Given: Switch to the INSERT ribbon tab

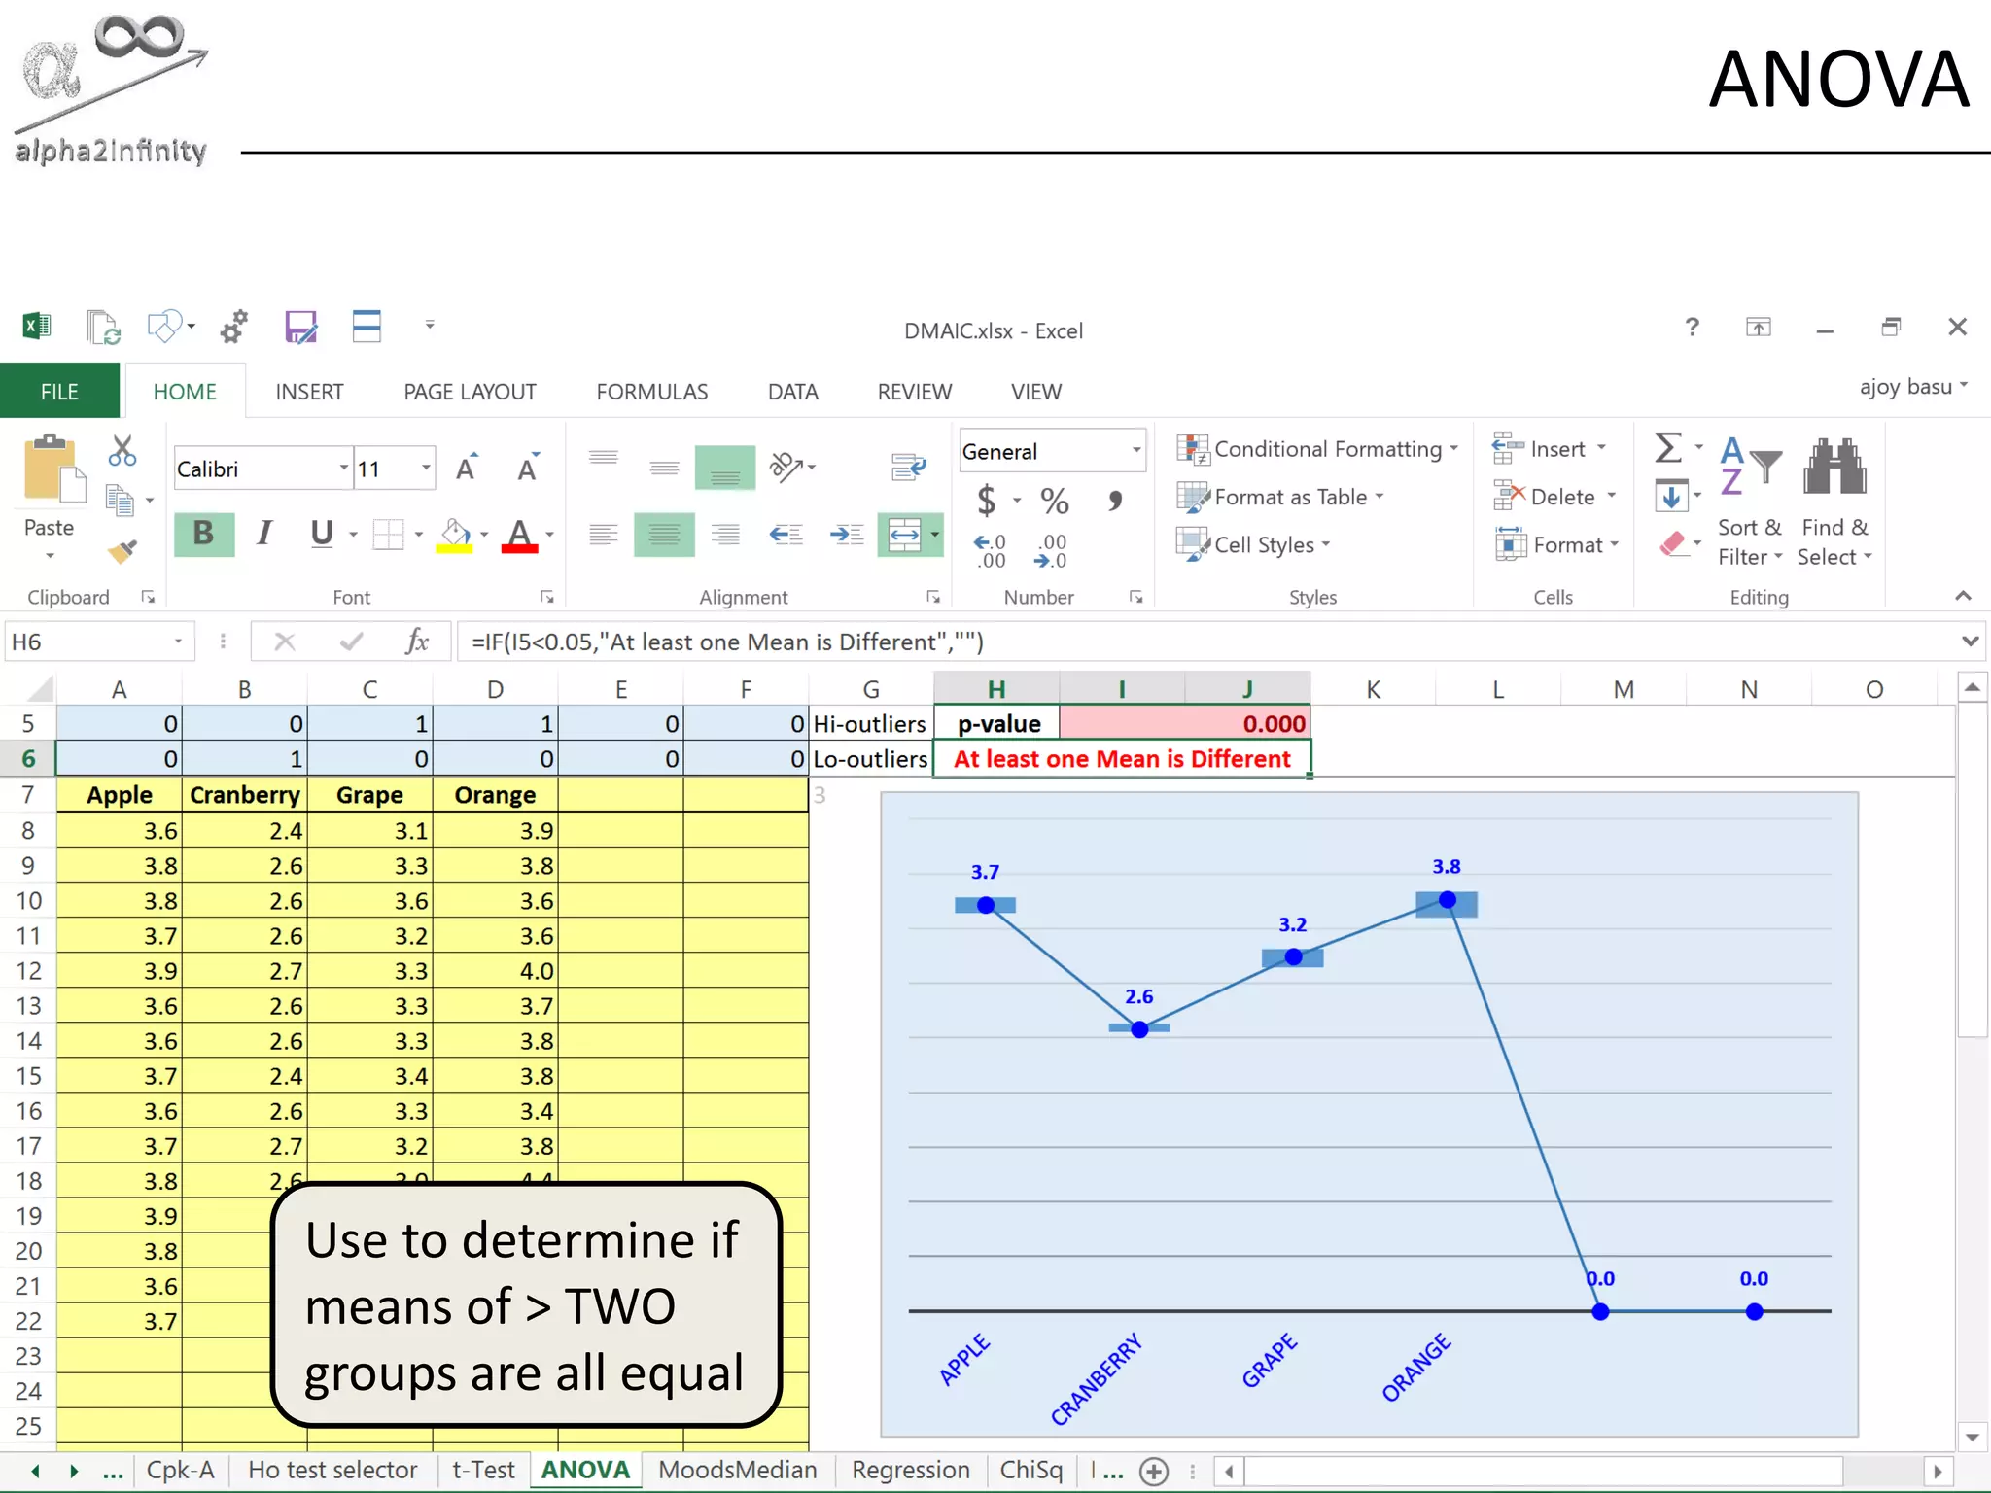Looking at the screenshot, I should 309,392.
